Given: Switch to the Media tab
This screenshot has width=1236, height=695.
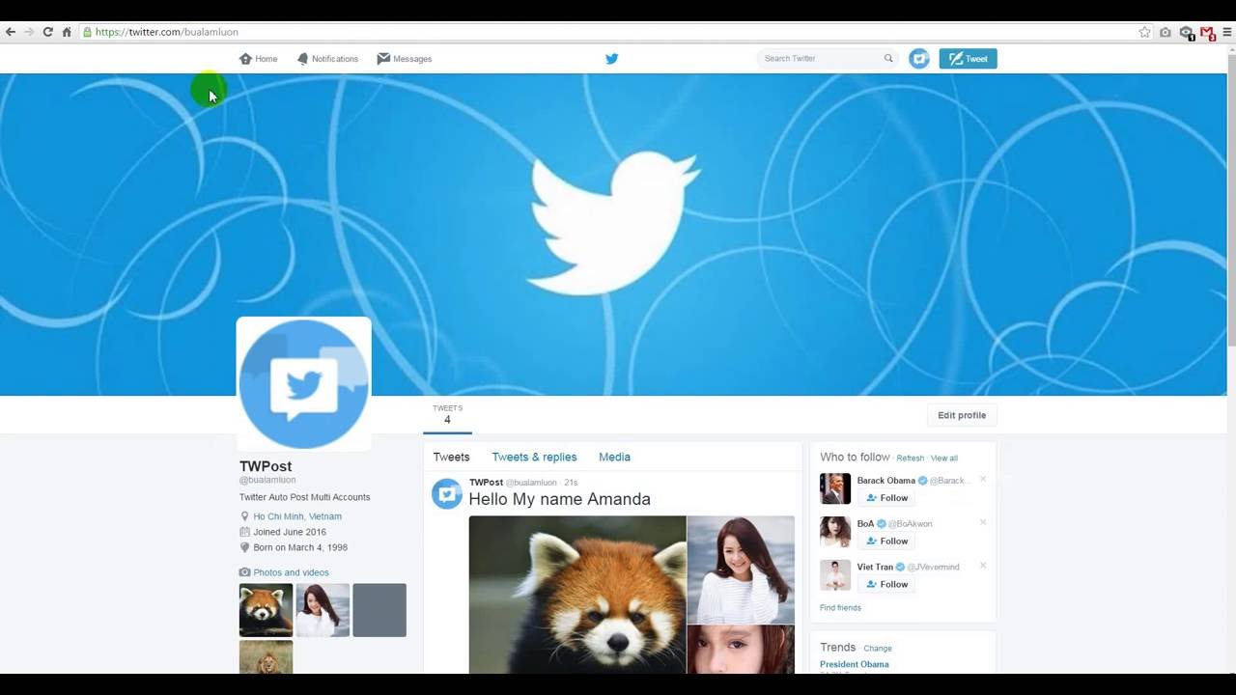Looking at the screenshot, I should coord(614,458).
